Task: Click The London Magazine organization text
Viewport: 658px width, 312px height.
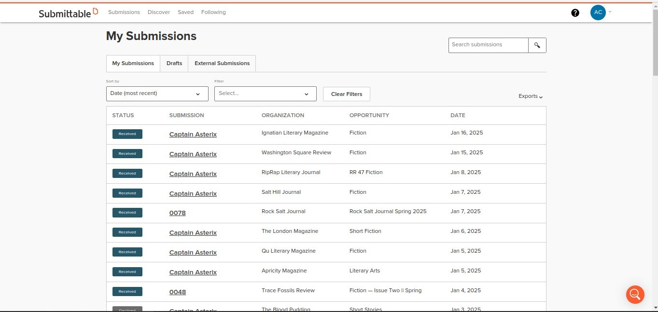Action: [x=290, y=231]
